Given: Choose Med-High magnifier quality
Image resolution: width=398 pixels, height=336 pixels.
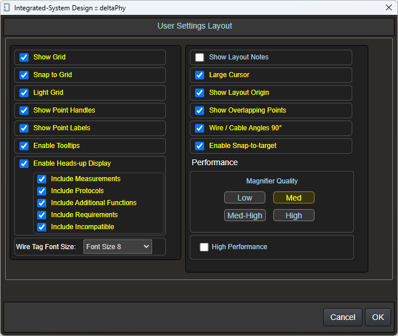Looking at the screenshot, I should click(x=245, y=215).
